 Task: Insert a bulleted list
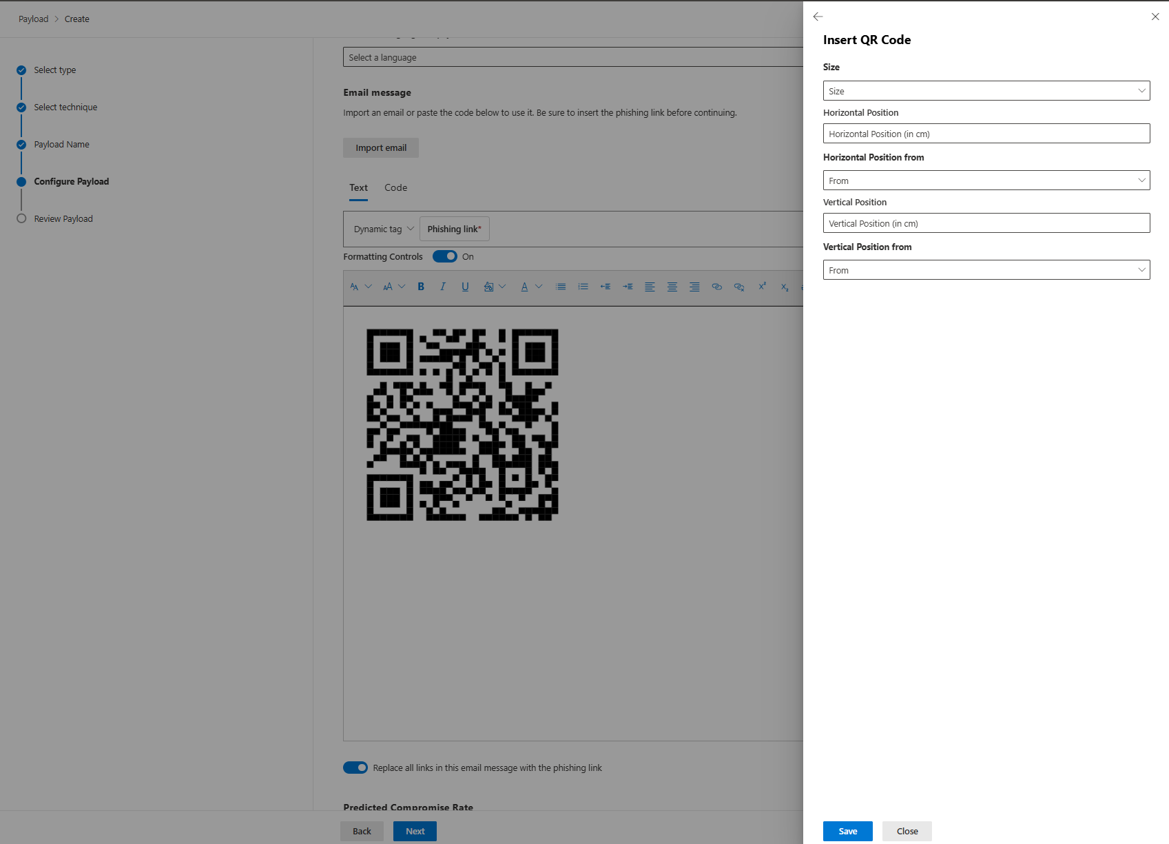coord(561,287)
